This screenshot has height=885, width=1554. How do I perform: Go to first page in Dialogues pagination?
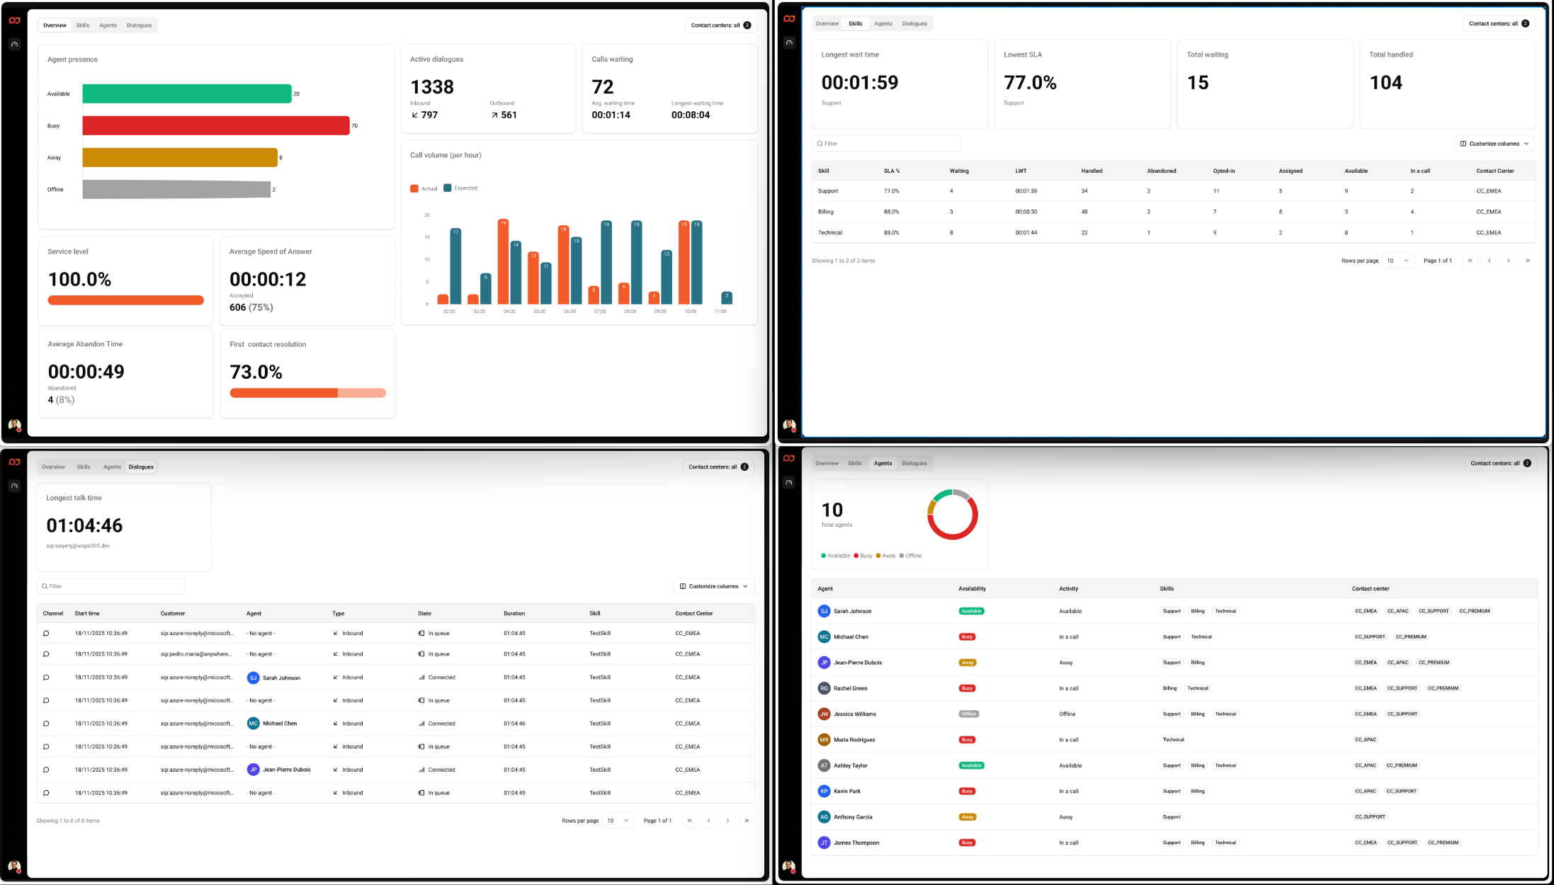click(689, 821)
